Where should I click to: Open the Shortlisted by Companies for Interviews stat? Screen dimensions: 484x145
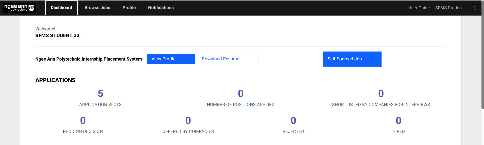click(x=381, y=94)
